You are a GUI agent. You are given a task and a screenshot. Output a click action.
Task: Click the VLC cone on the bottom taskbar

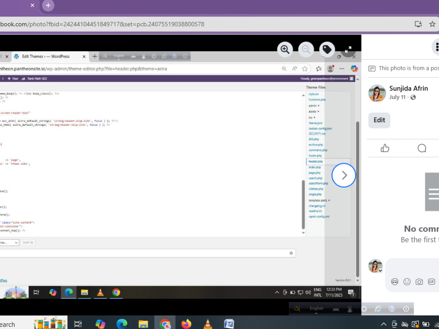tap(208, 324)
